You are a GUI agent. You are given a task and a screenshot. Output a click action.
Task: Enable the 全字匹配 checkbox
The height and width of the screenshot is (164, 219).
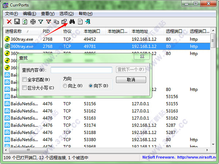(x=24, y=79)
